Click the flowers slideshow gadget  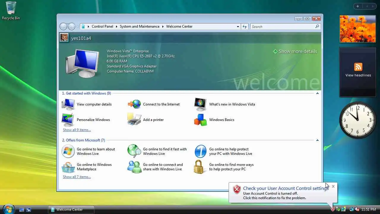pyautogui.click(x=358, y=29)
